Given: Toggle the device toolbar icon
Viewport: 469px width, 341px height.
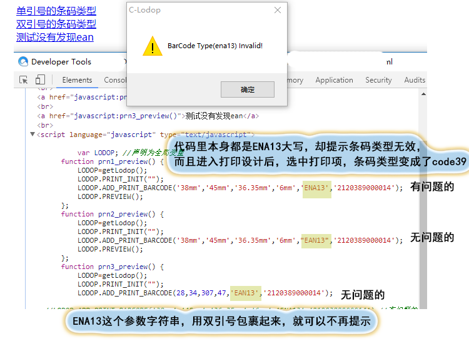Looking at the screenshot, I should [x=40, y=80].
